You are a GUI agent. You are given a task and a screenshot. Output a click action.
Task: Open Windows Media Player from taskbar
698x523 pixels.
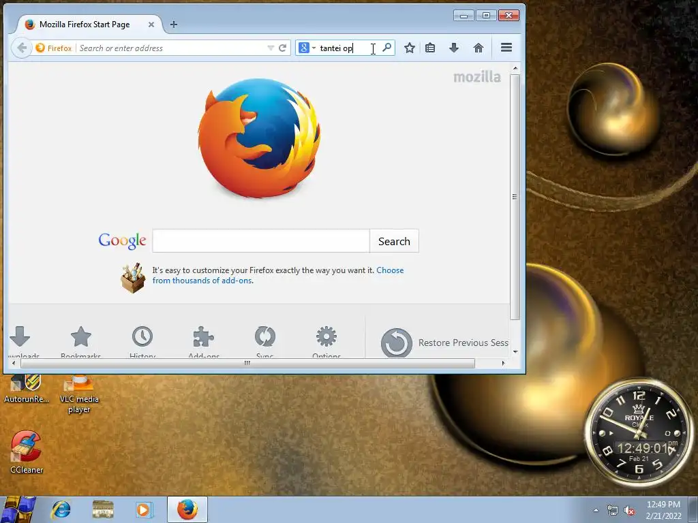pyautogui.click(x=144, y=509)
